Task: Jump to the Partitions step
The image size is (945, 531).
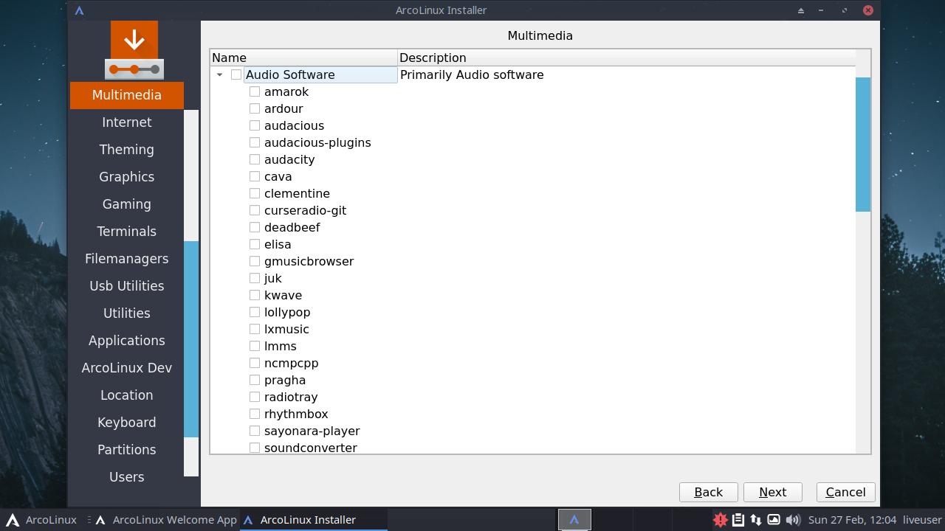Action: tap(127, 450)
